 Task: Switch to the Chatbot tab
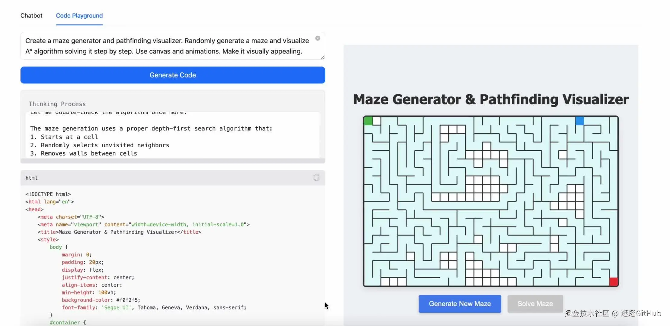[x=31, y=16]
